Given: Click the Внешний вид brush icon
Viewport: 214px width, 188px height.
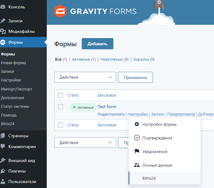Looking at the screenshot, I should pyautogui.click(x=3, y=160).
